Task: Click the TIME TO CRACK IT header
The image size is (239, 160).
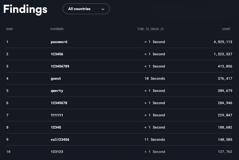Action: pos(150,29)
